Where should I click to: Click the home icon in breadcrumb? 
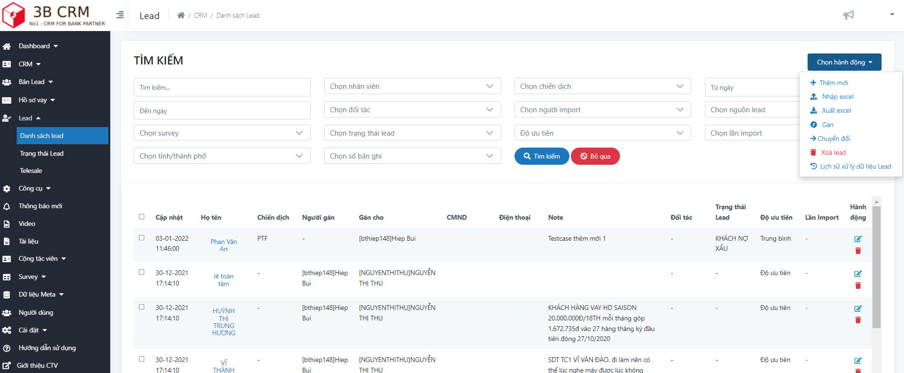tap(181, 15)
